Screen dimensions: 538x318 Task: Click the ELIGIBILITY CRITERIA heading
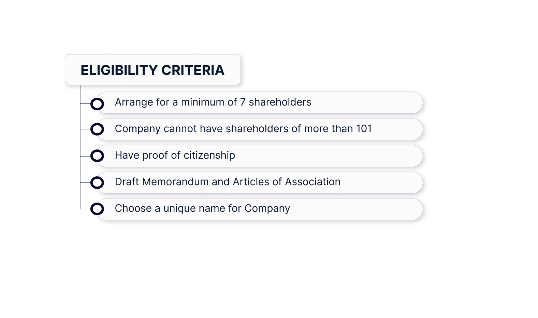(152, 70)
